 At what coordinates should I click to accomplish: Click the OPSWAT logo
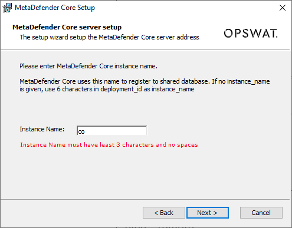tap(251, 33)
